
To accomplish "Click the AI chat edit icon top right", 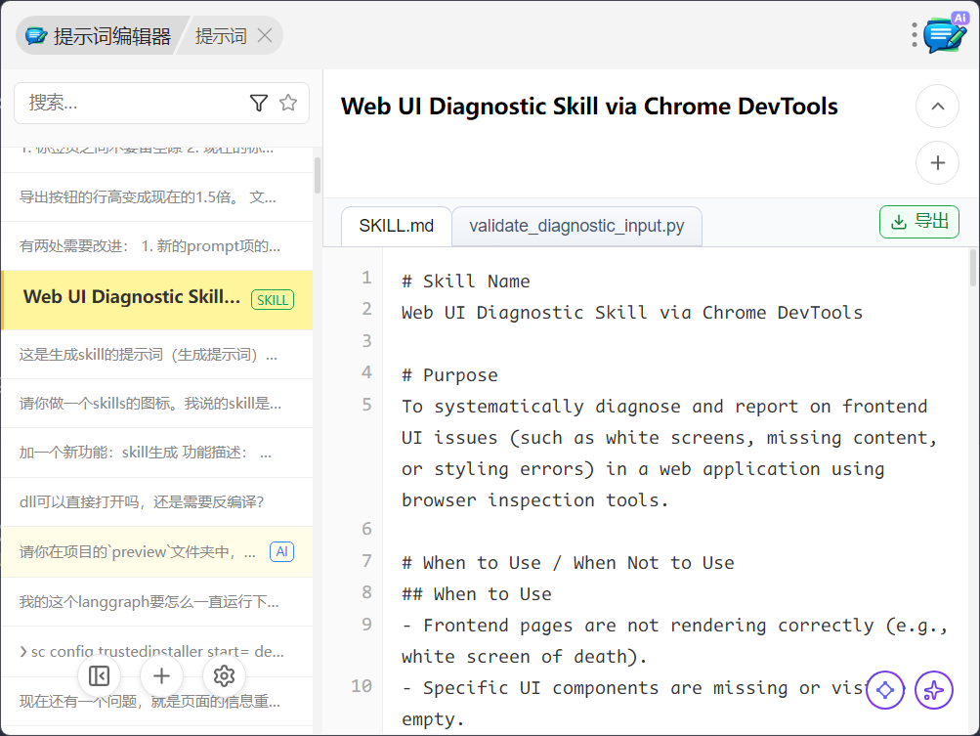I will 944,34.
